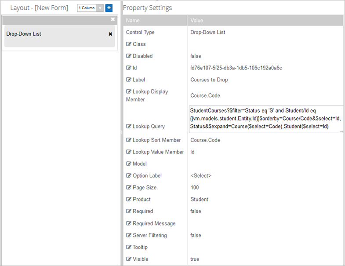345x266 pixels.
Task: Click the edit icon beside Label
Action: point(128,80)
